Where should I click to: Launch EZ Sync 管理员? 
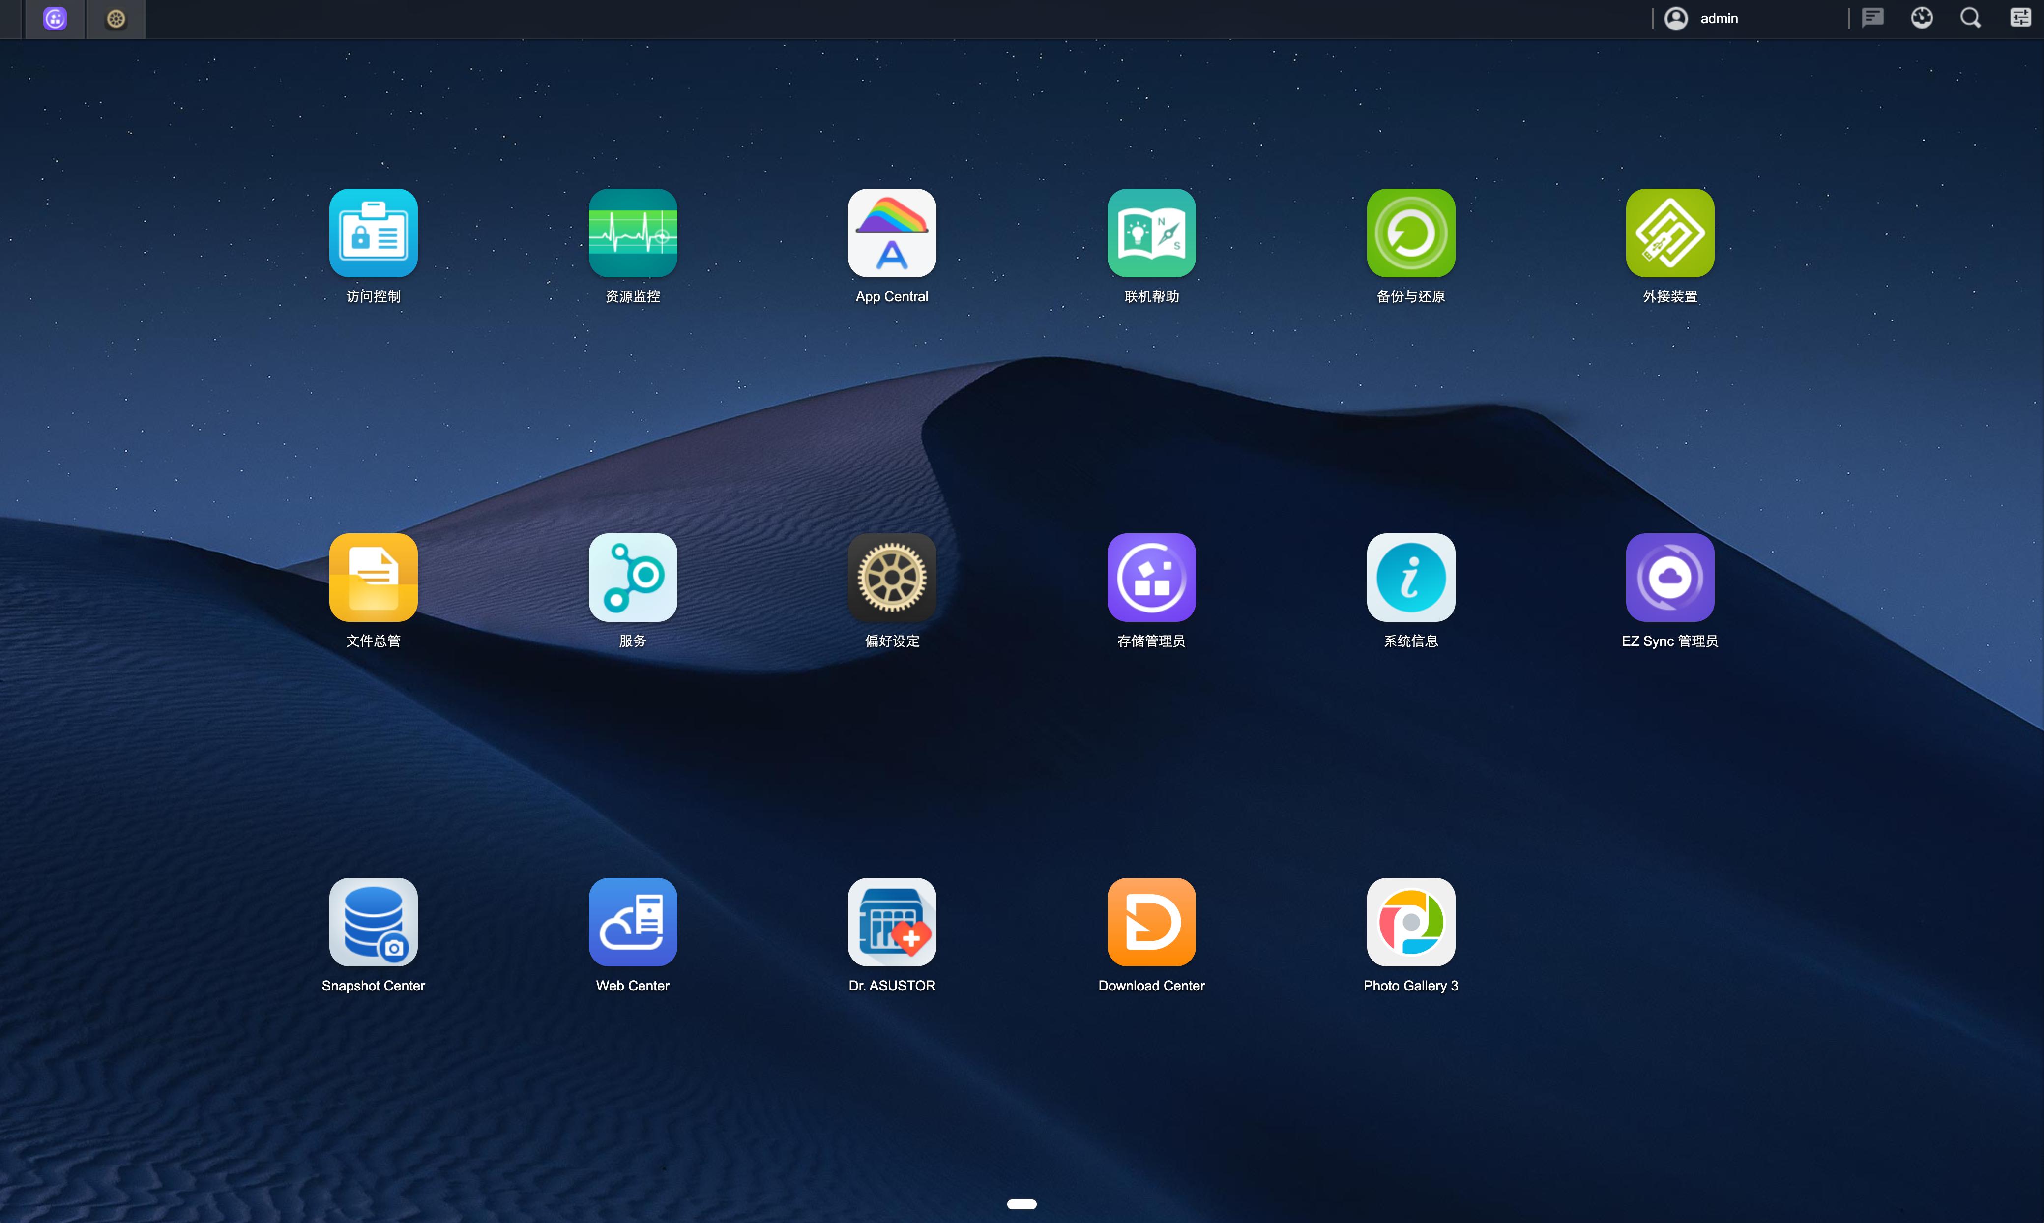[x=1670, y=578]
